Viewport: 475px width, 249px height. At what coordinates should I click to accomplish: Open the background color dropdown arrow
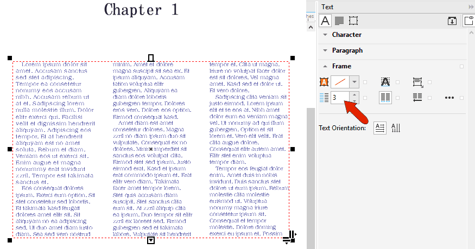(354, 82)
